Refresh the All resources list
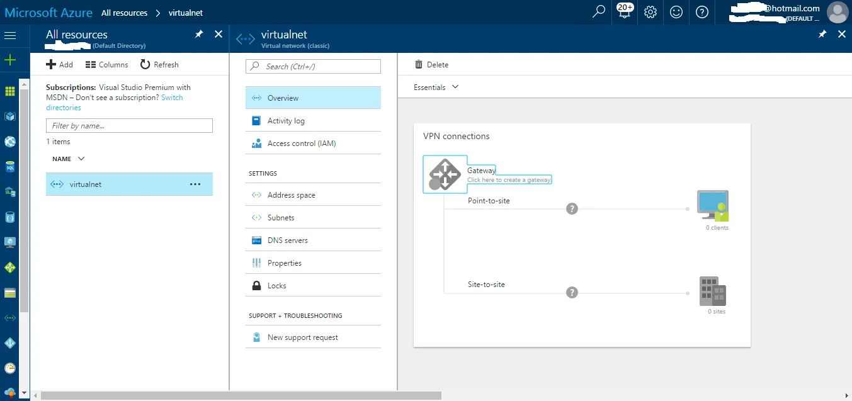852x401 pixels. [x=159, y=64]
